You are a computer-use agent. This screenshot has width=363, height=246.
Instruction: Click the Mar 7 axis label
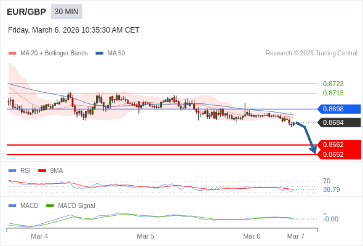coord(296,236)
